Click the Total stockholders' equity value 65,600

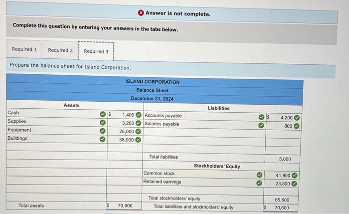tap(282, 200)
